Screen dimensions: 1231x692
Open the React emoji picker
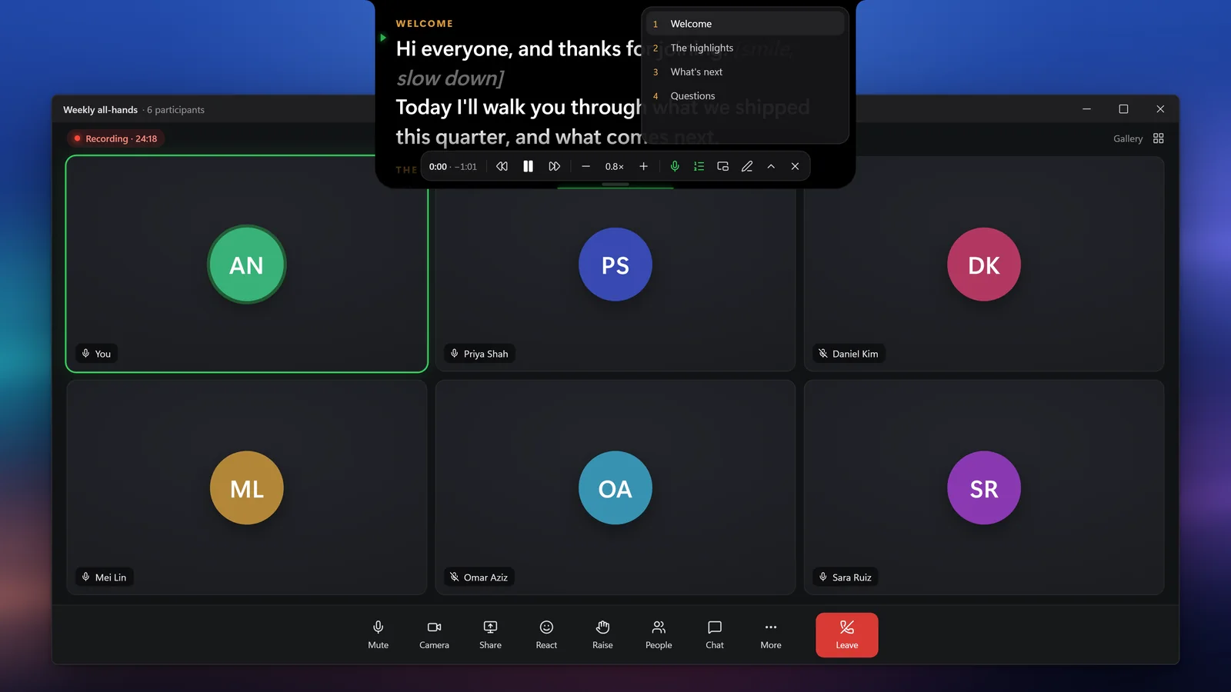[546, 634]
